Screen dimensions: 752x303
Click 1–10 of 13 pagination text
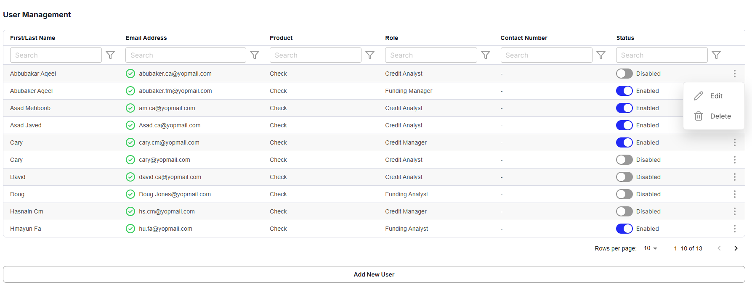[688, 248]
